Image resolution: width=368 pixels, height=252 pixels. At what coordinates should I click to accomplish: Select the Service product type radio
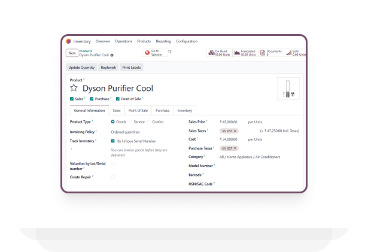click(130, 122)
